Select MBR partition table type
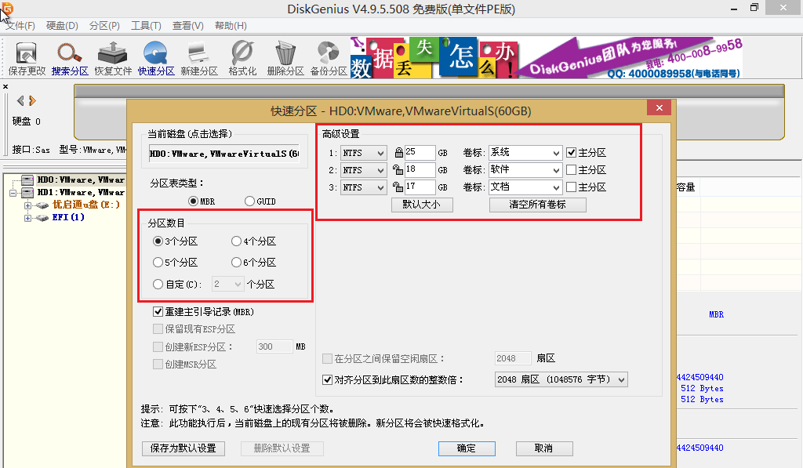Screen dimensions: 803x468 point(193,201)
